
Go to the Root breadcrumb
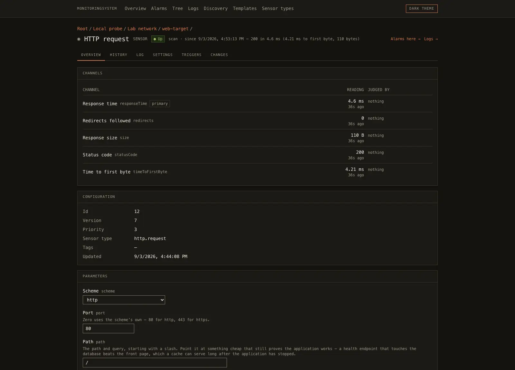(x=82, y=29)
